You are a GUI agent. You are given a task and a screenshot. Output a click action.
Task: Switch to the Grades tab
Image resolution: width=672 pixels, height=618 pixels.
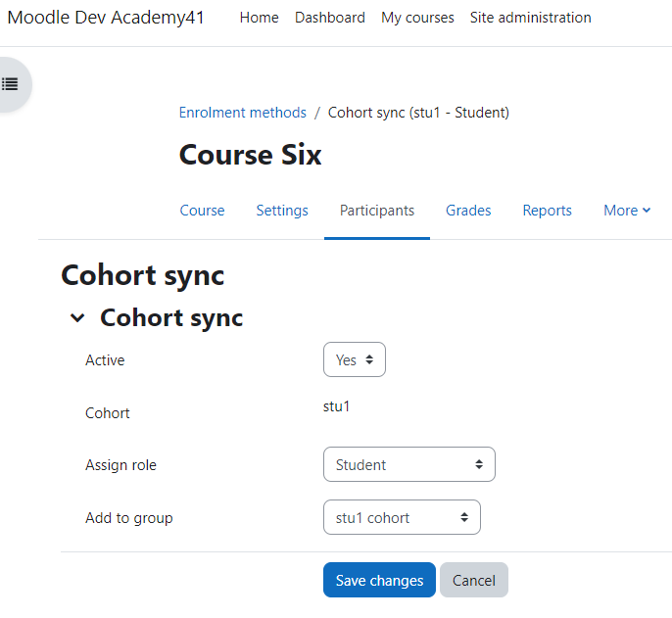pos(468,211)
